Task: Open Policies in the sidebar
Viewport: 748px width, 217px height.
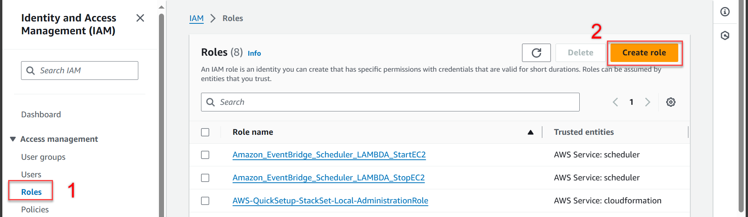Action: pyautogui.click(x=35, y=210)
